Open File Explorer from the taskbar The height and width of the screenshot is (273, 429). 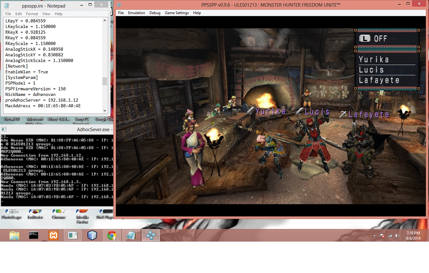point(14,235)
